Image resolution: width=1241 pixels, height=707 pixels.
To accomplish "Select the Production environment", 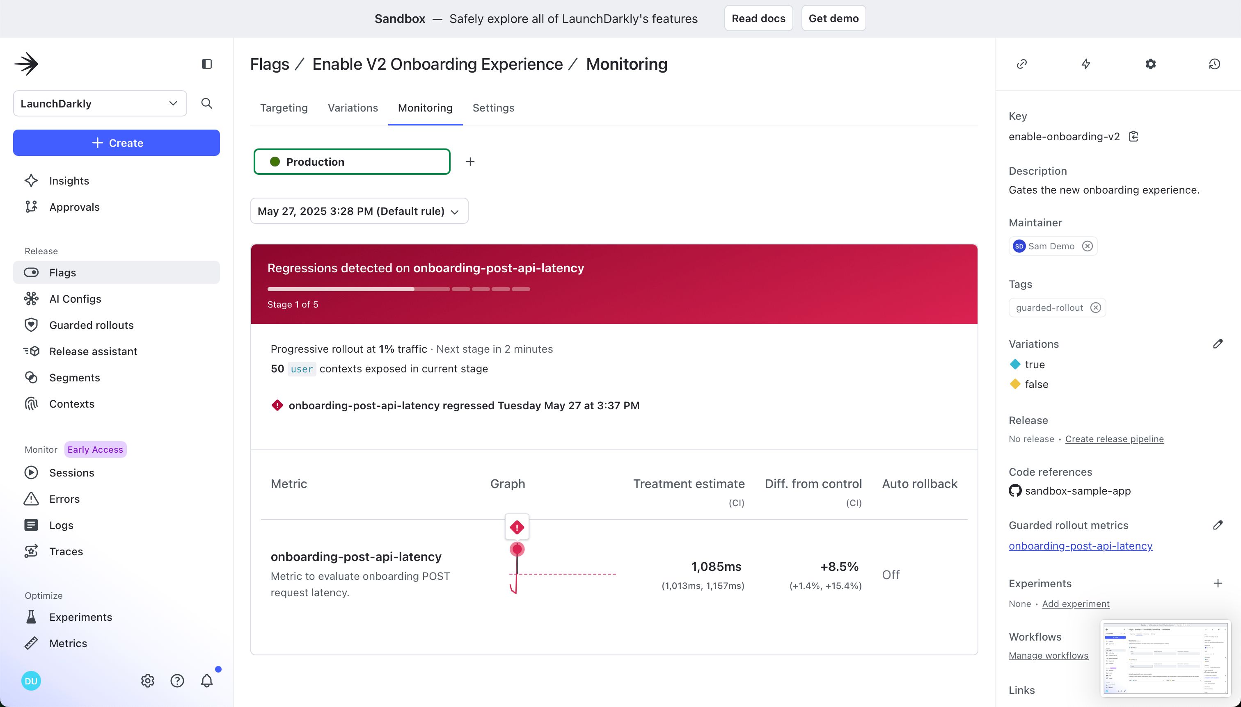I will click(x=352, y=162).
